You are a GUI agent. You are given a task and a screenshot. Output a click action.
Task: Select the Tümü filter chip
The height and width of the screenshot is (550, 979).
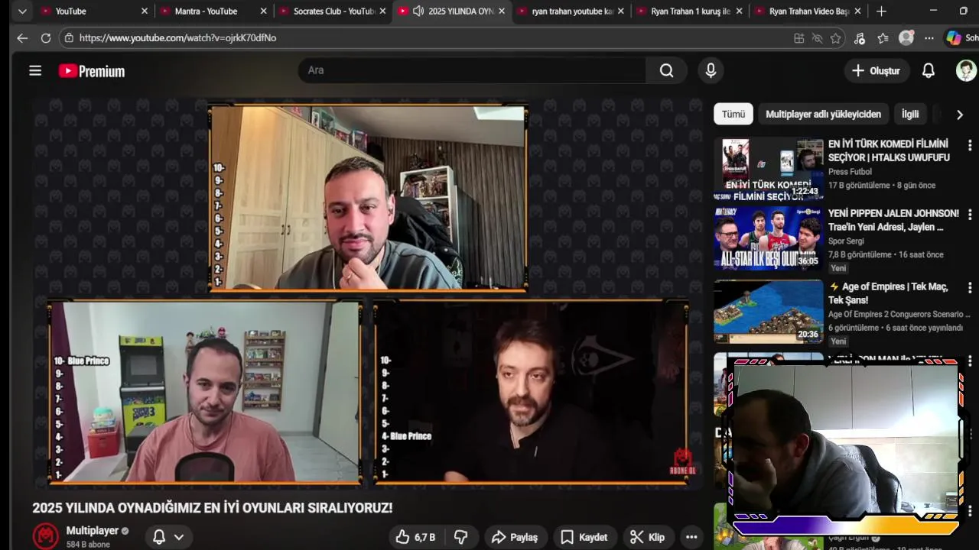coord(733,114)
